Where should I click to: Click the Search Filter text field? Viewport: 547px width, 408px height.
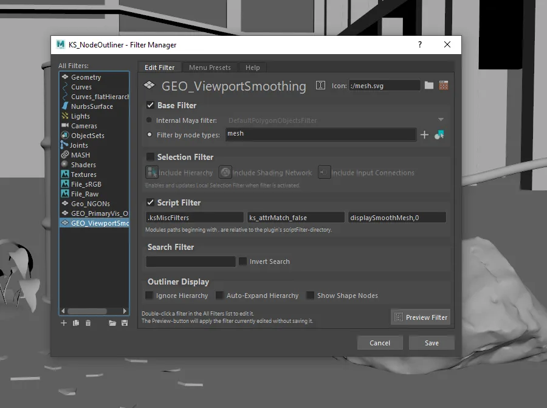click(x=191, y=261)
